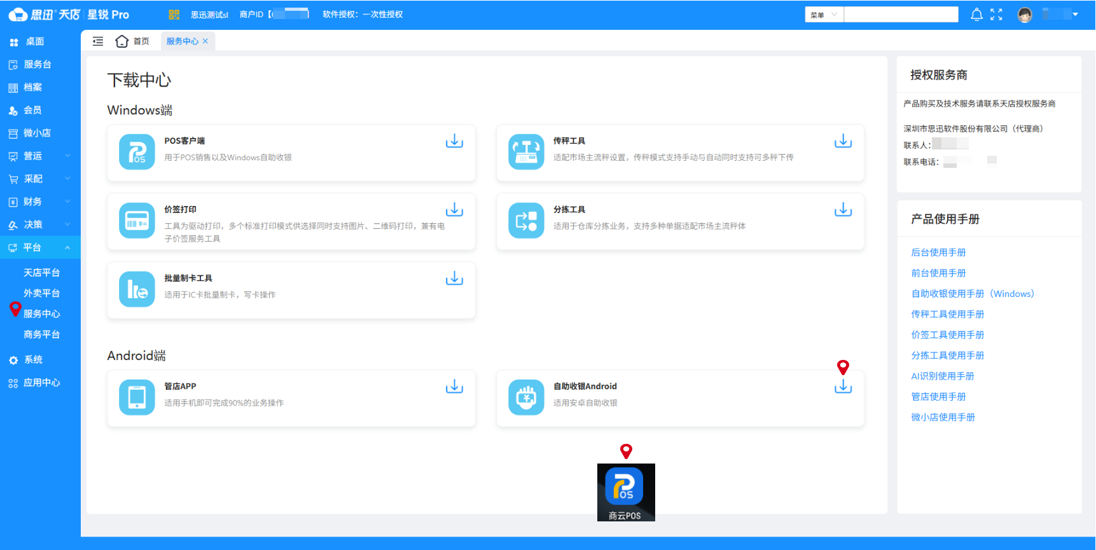Download the 传秤工具 package
The image size is (1096, 550).
click(x=843, y=141)
